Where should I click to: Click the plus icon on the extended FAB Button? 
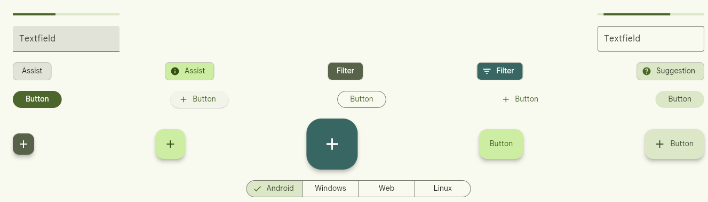point(659,144)
